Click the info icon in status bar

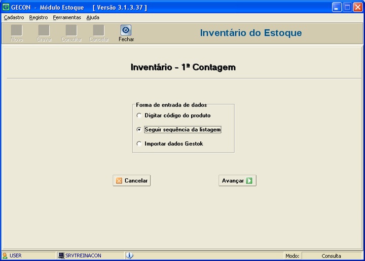pyautogui.click(x=130, y=255)
